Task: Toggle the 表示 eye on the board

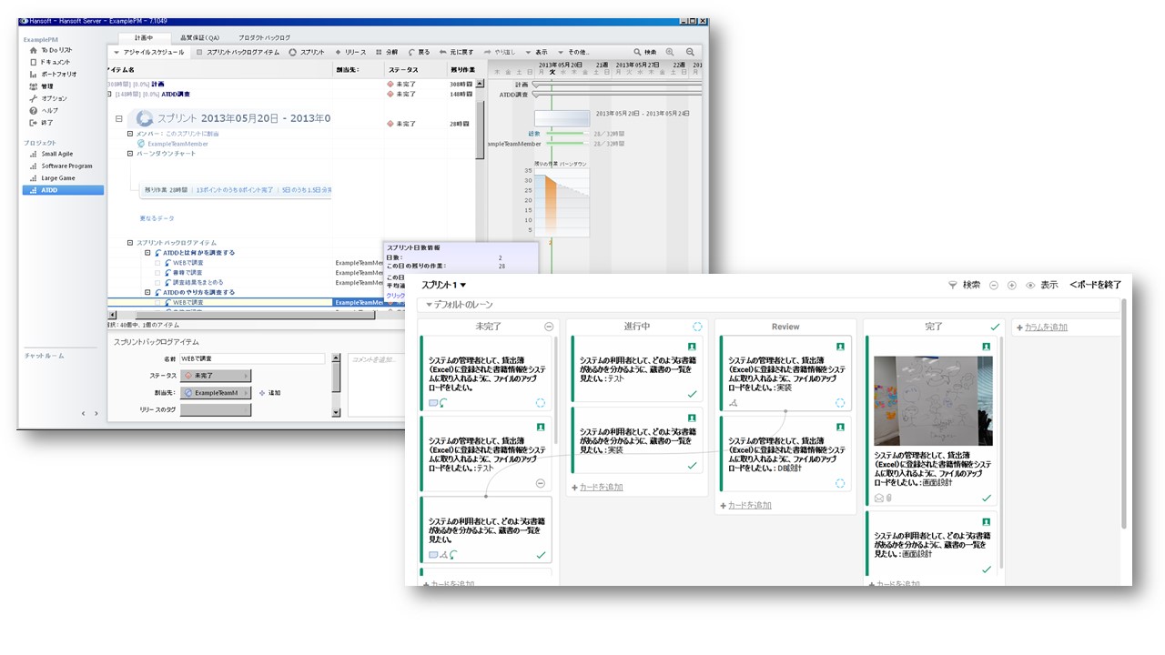Action: 1042,285
